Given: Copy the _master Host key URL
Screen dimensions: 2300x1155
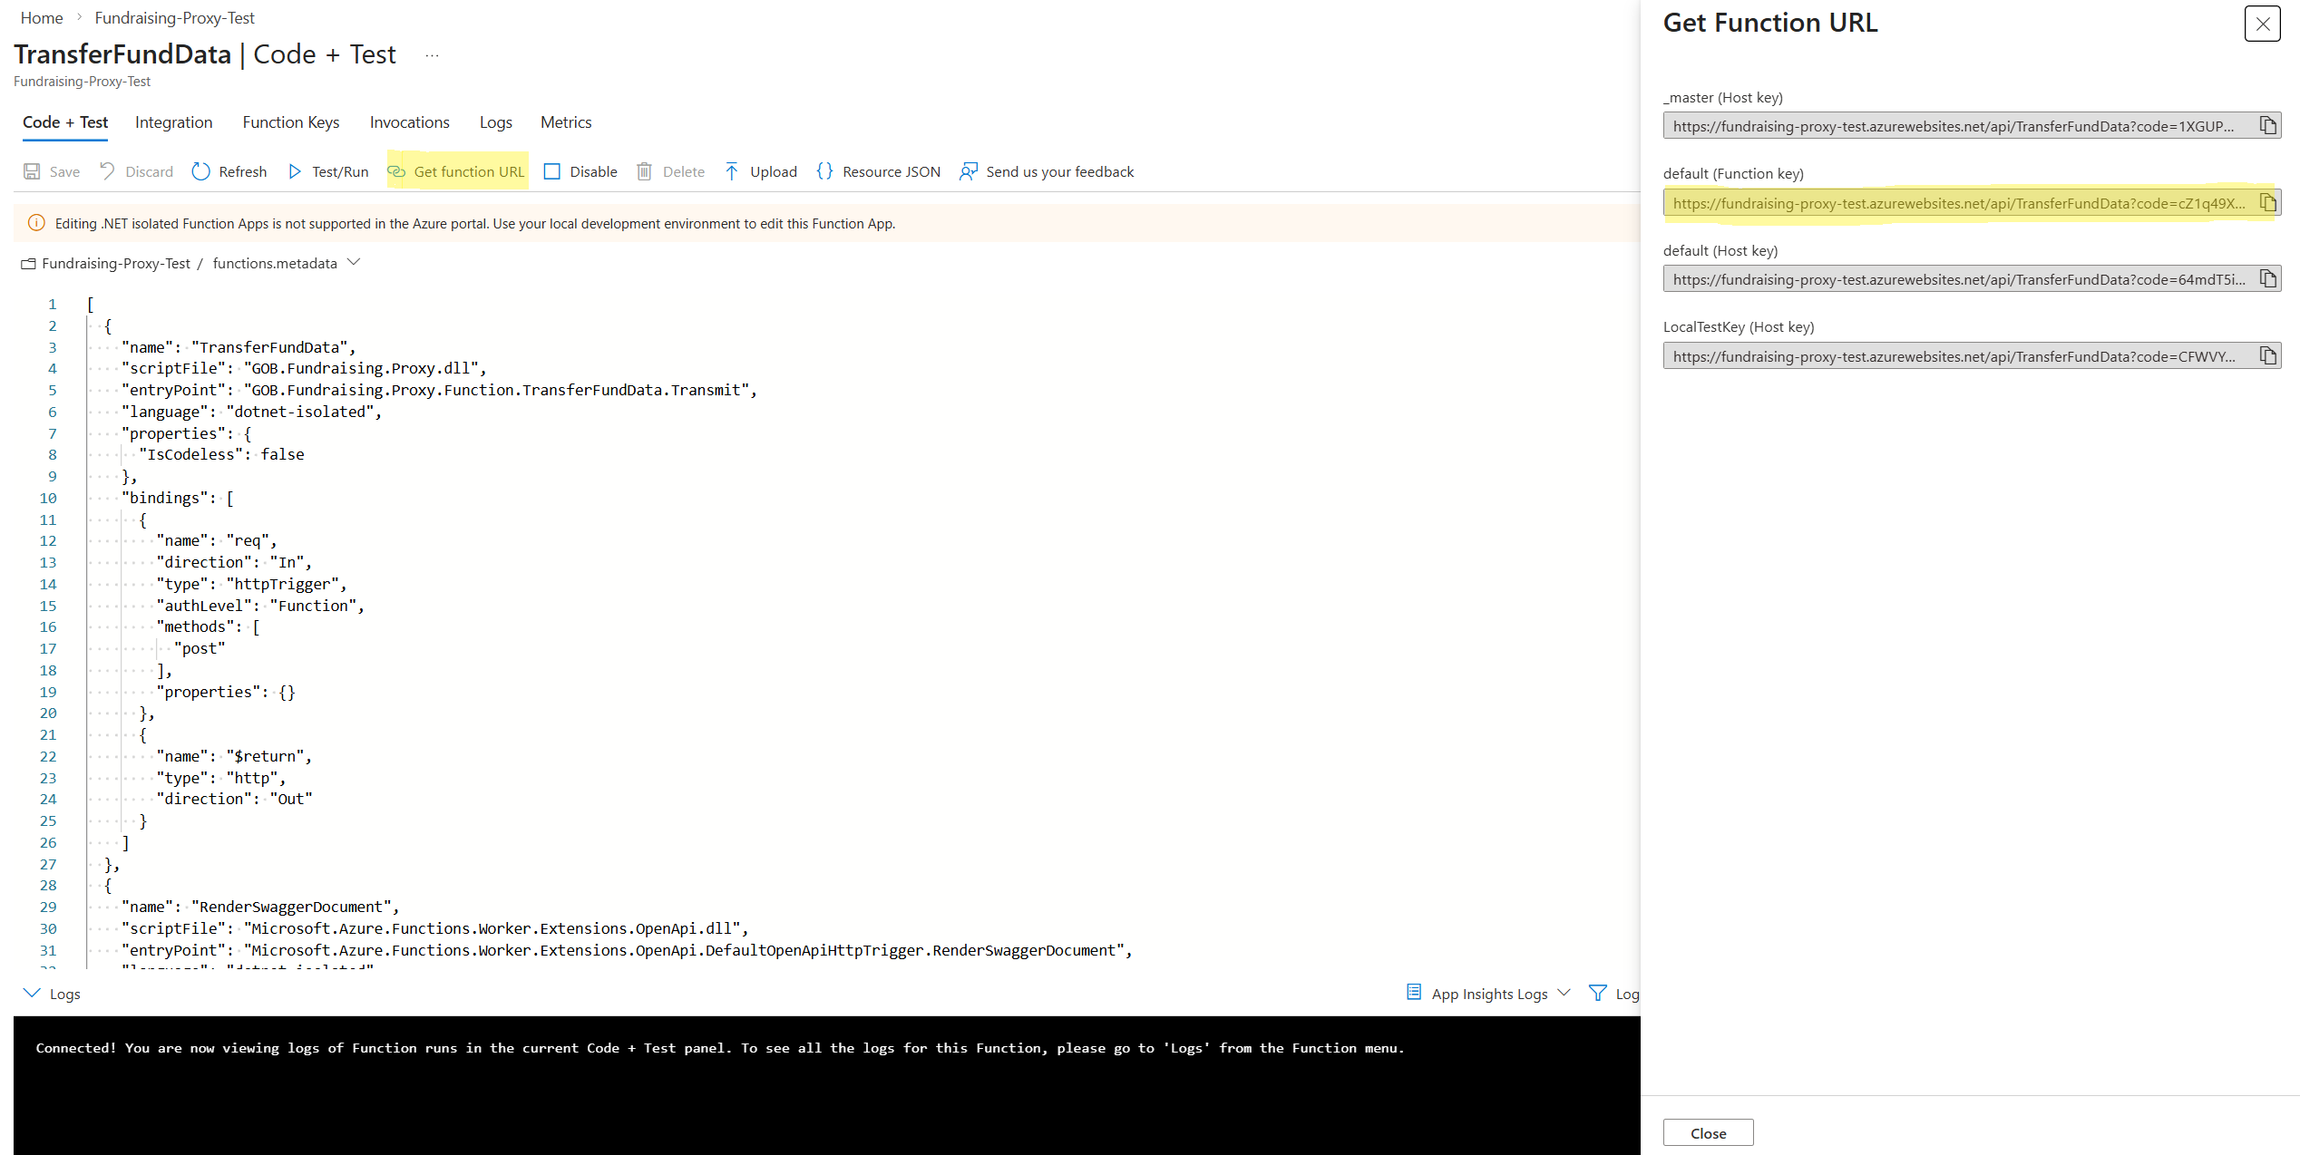Looking at the screenshot, I should click(x=2268, y=125).
